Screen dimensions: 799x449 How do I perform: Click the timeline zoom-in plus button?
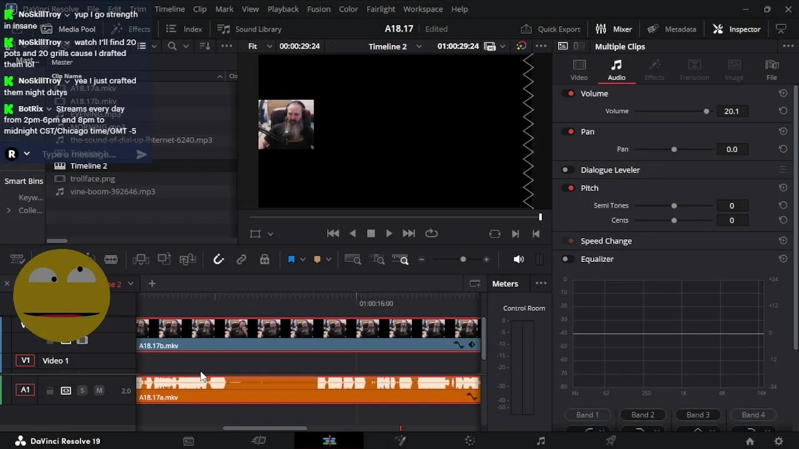coord(486,259)
